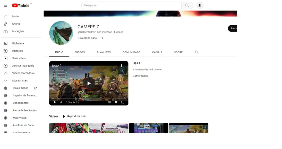The image size is (282, 149).
Task: Open first red car video thumbnail
Action: (69, 128)
